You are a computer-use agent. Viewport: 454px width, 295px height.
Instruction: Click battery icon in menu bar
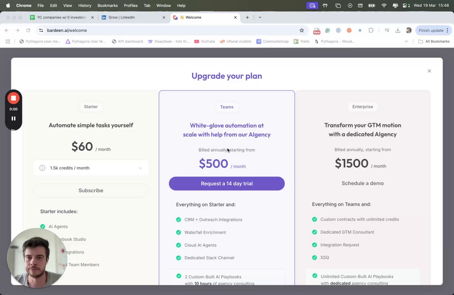[x=372, y=5]
